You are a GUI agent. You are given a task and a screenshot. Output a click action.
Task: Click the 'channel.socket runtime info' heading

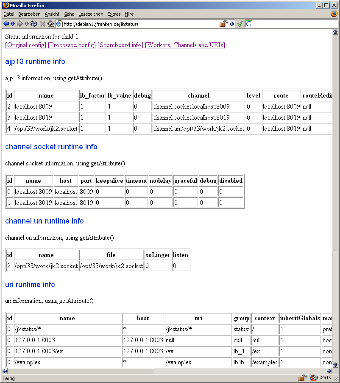click(51, 147)
